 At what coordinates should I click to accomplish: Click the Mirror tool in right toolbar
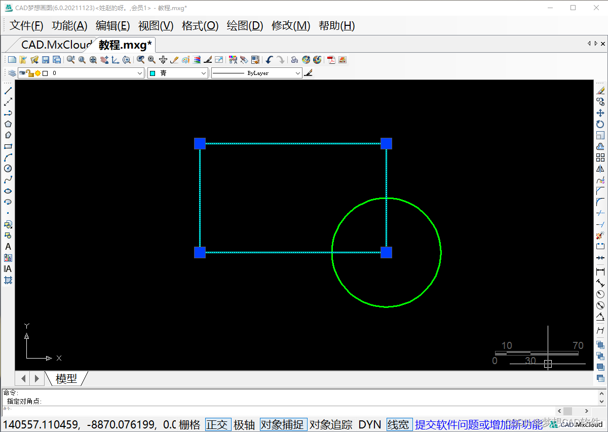tap(600, 169)
